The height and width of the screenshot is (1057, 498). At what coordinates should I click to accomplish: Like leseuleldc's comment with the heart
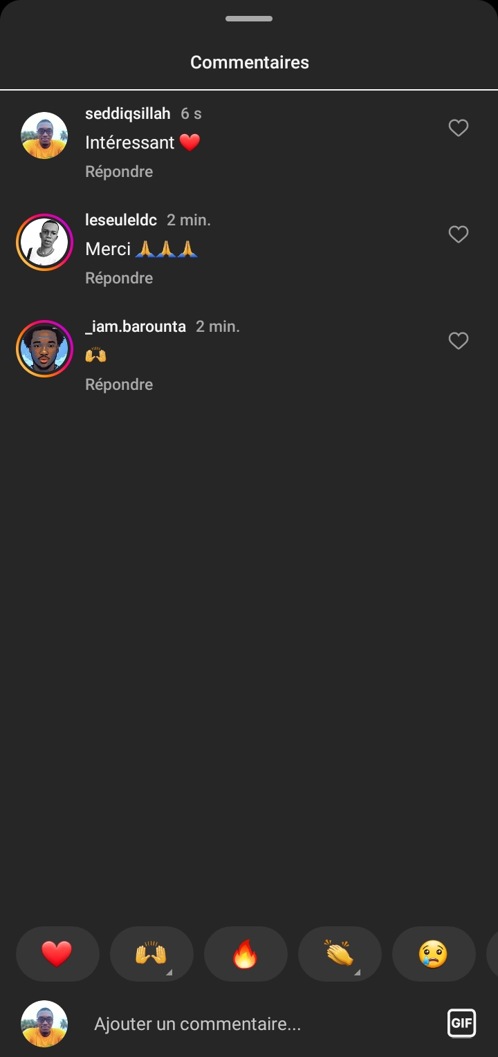pos(459,234)
